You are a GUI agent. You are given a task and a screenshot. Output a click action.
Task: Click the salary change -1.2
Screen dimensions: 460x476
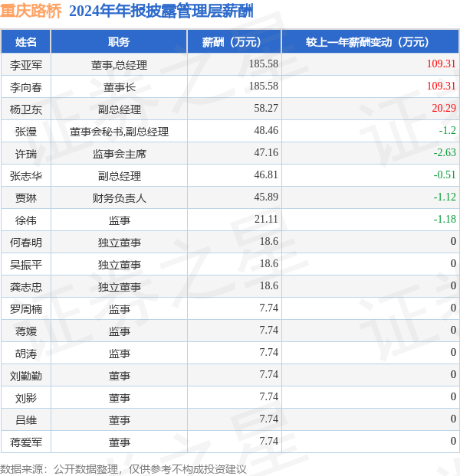coord(448,130)
